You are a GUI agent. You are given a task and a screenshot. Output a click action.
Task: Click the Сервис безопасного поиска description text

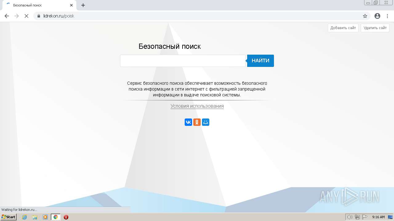[197, 89]
